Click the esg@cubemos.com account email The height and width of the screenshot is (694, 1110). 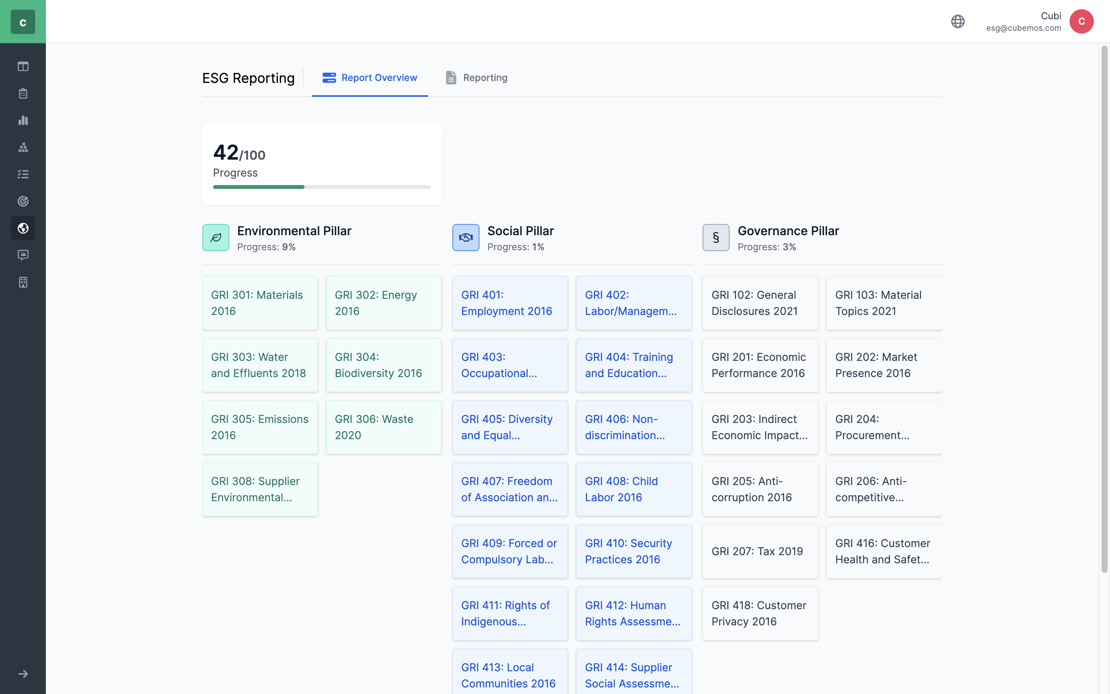pos(1023,28)
